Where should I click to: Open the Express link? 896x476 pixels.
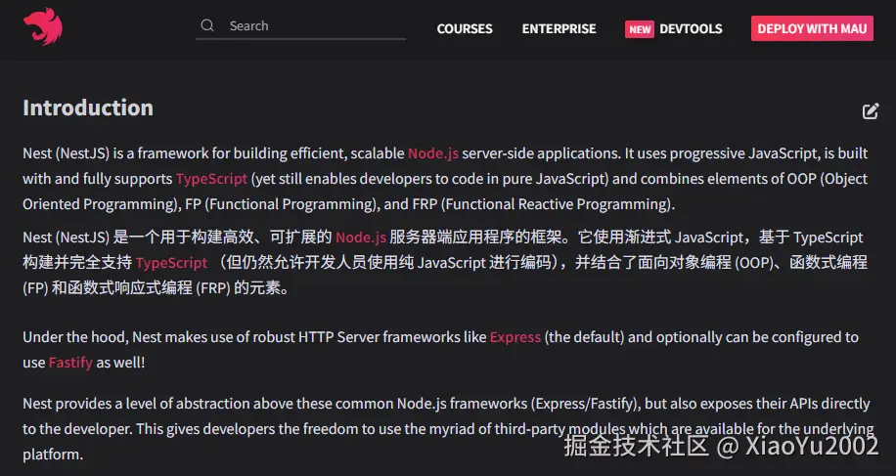coord(515,337)
